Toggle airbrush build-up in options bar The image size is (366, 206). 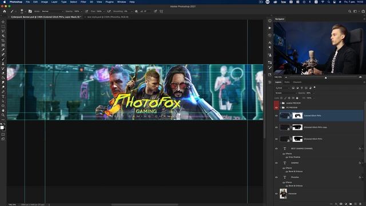[109, 11]
